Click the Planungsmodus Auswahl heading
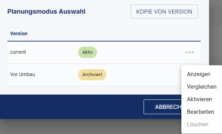This screenshot has width=222, height=134. coord(46,12)
